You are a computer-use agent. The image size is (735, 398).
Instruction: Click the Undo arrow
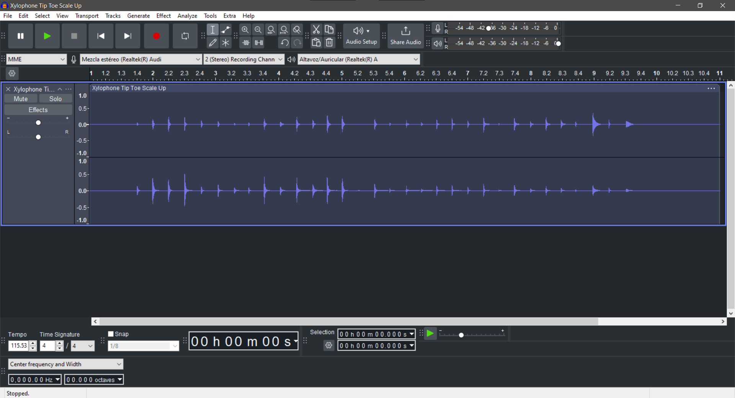(x=284, y=42)
